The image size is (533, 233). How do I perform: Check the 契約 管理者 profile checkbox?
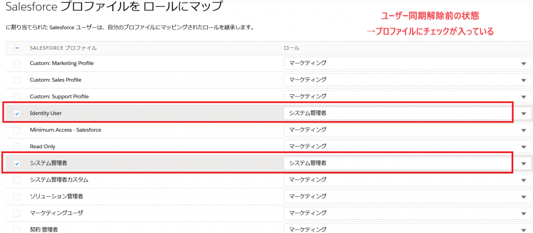pos(17,230)
